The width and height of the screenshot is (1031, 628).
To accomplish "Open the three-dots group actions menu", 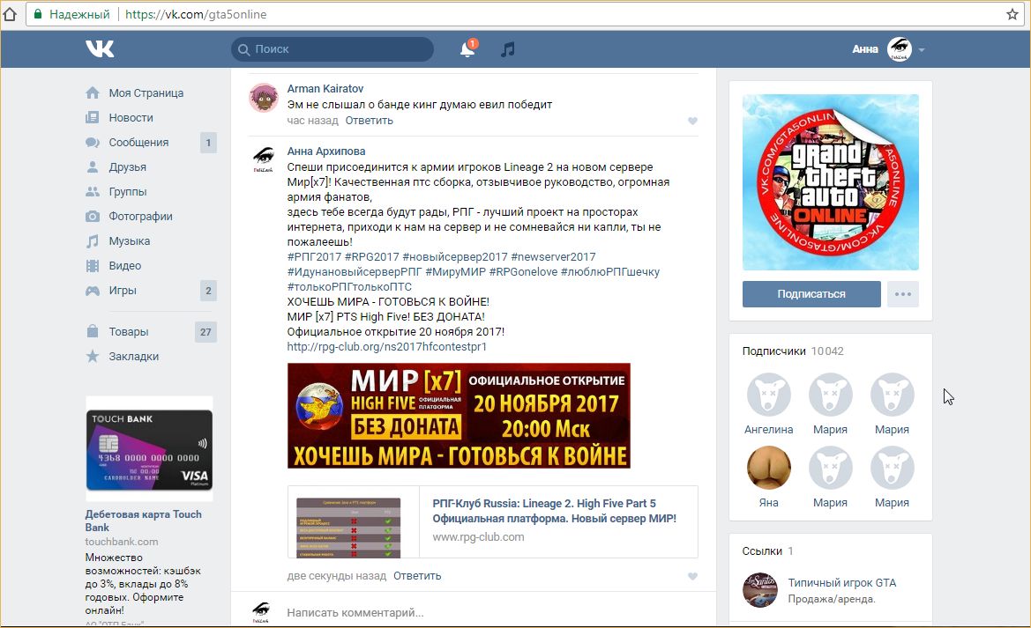I will [x=903, y=293].
